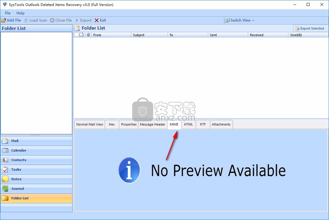Sort by the To column header
The image size is (329, 220).
pyautogui.click(x=188, y=35)
